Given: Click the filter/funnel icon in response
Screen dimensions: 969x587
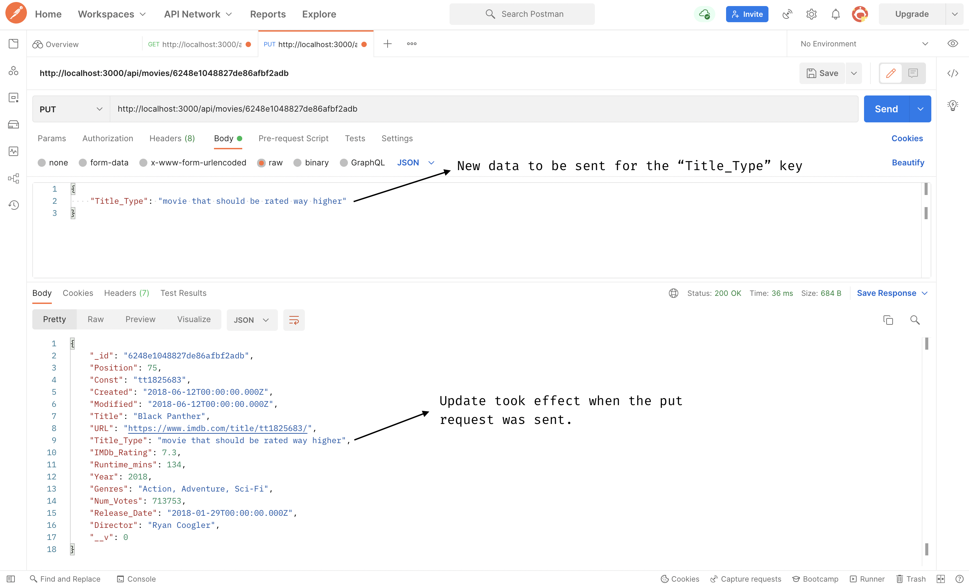Looking at the screenshot, I should click(x=293, y=319).
